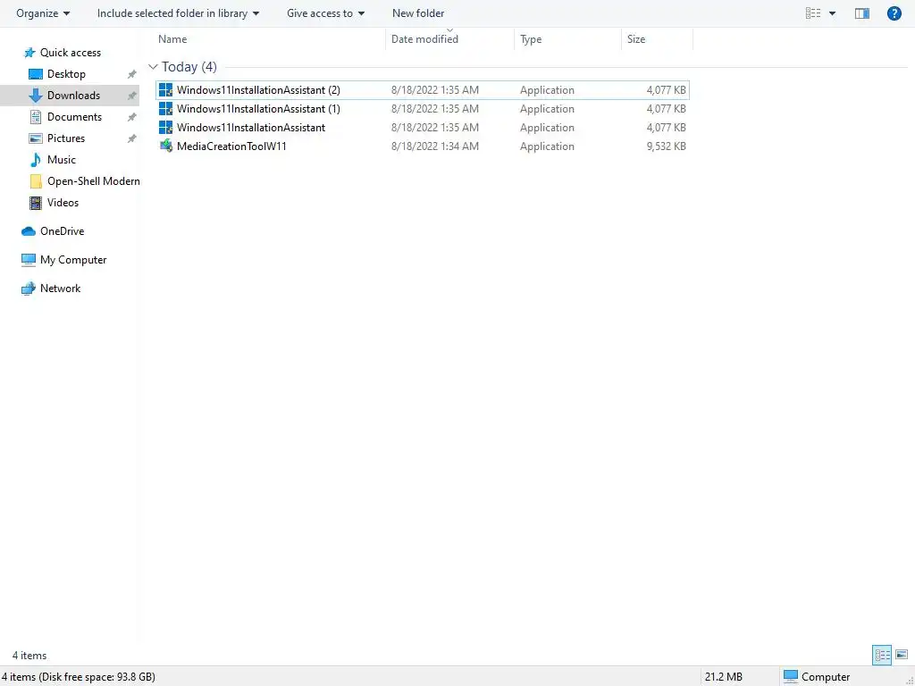Select Windows11InstallationAssistant (2) file icon
The image size is (915, 686).
point(165,90)
